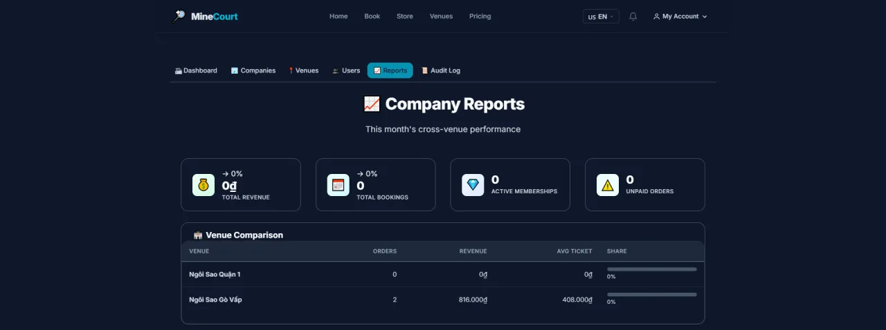Click the ACTIVE MEMBERSHIPS label

(524, 191)
